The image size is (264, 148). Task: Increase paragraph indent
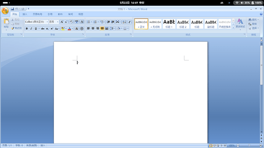pos(112,22)
